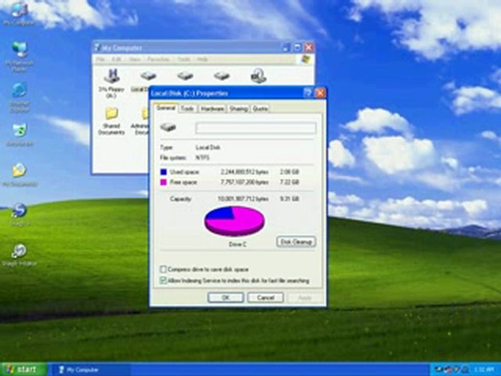Click the NTFS file system value
Viewport: 501px width, 376px height.
[x=202, y=158]
